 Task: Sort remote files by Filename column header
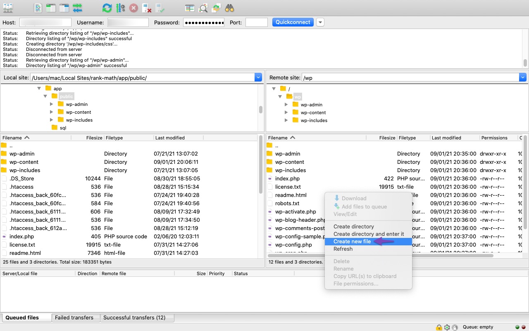pyautogui.click(x=316, y=138)
